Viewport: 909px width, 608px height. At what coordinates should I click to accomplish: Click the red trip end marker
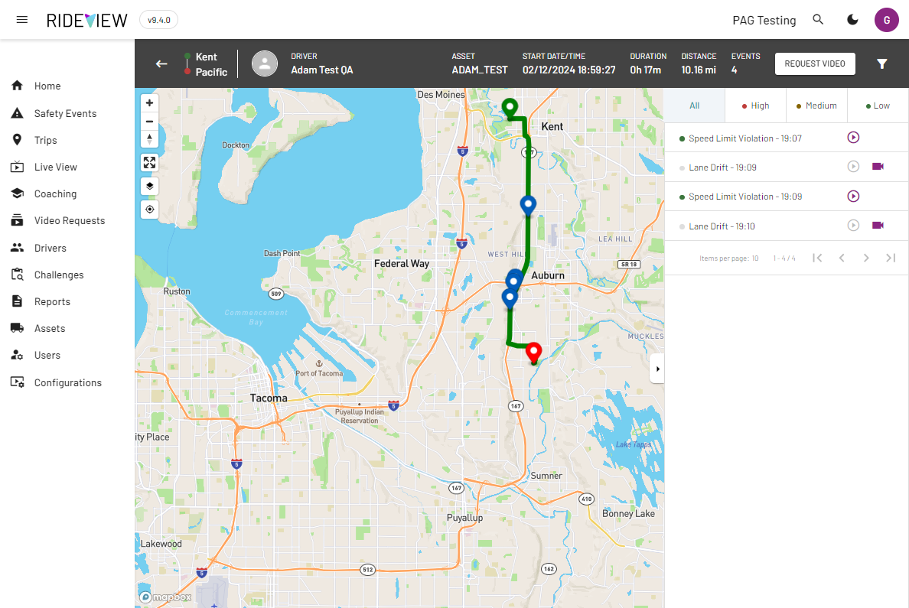point(533,351)
